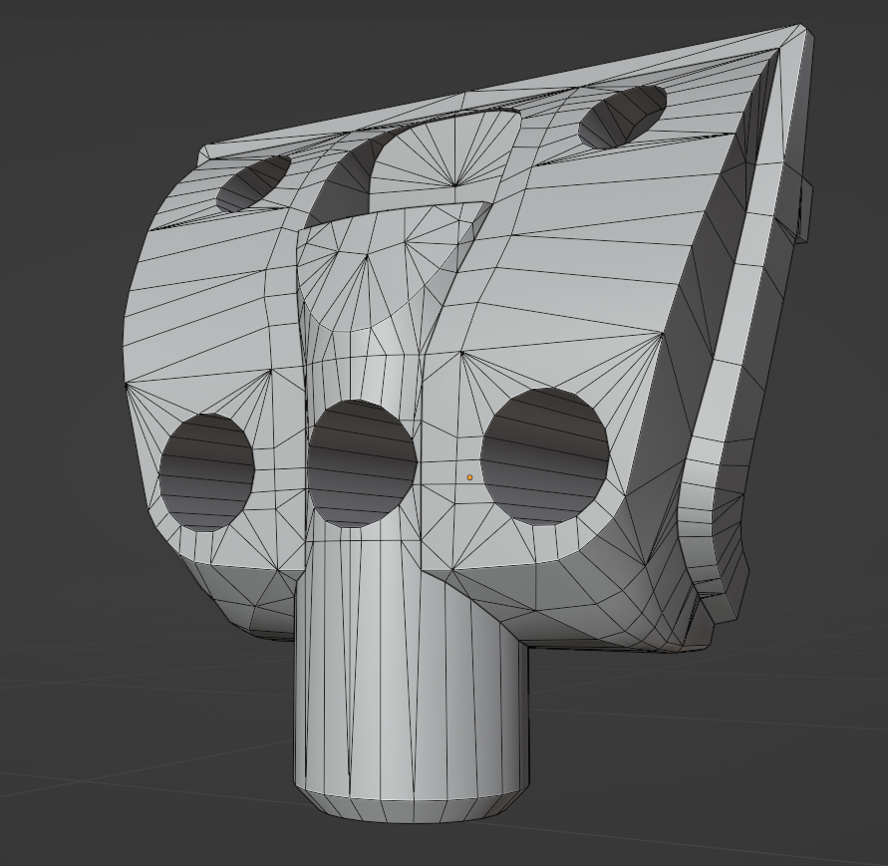
Task: Click the top-right corner tip of the back plate
Action: (801, 29)
